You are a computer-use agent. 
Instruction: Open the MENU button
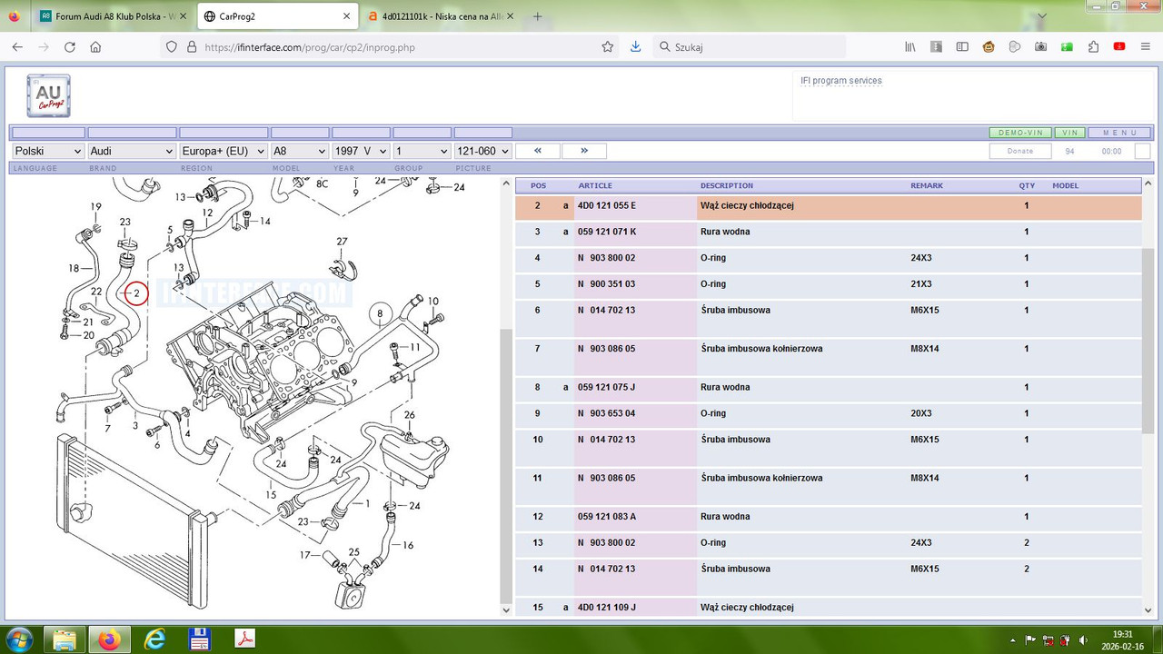1119,133
